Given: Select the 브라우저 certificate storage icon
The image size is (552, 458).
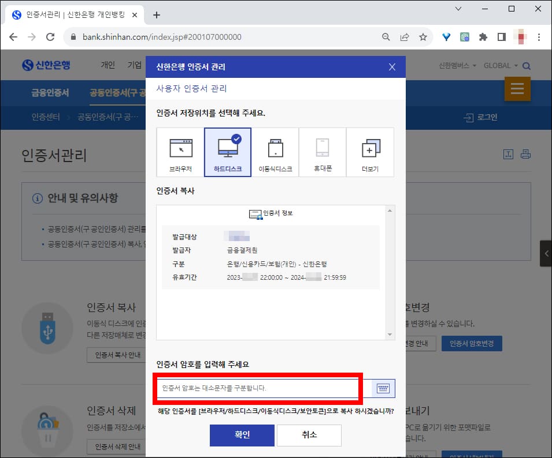Looking at the screenshot, I should [181, 152].
